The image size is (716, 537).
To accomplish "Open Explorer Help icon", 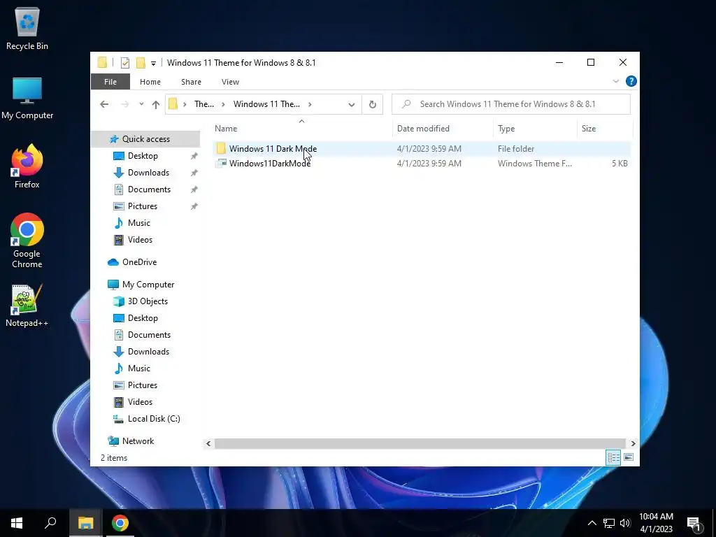I will (631, 81).
